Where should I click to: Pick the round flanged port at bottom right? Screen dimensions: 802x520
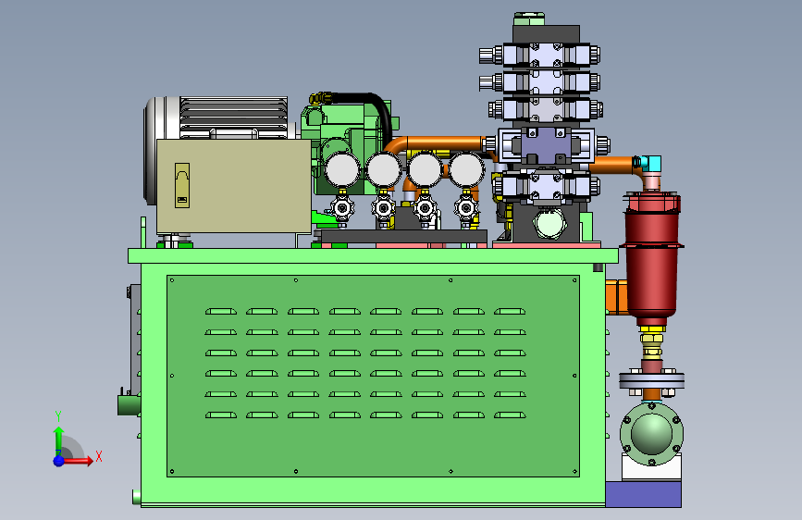coord(651,434)
